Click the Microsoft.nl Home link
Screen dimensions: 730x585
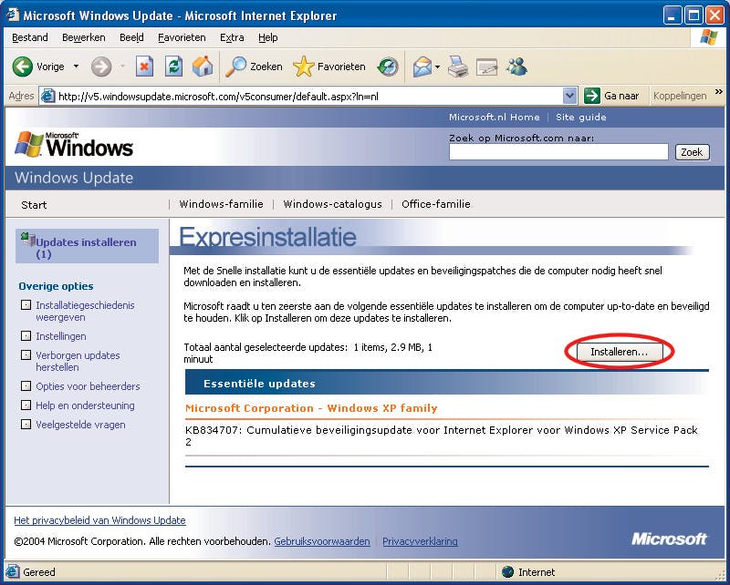494,118
